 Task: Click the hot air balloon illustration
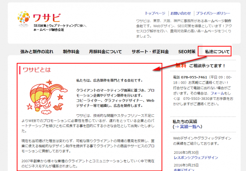(x=47, y=97)
